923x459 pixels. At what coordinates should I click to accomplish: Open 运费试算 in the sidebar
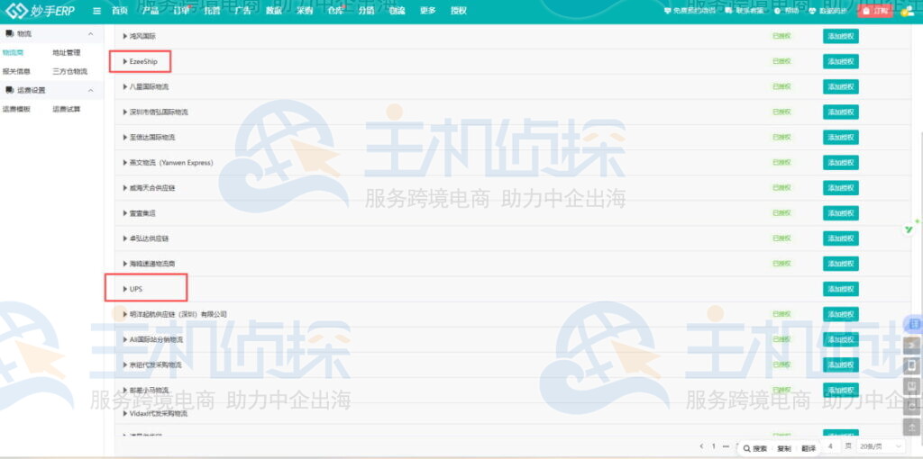pos(67,109)
